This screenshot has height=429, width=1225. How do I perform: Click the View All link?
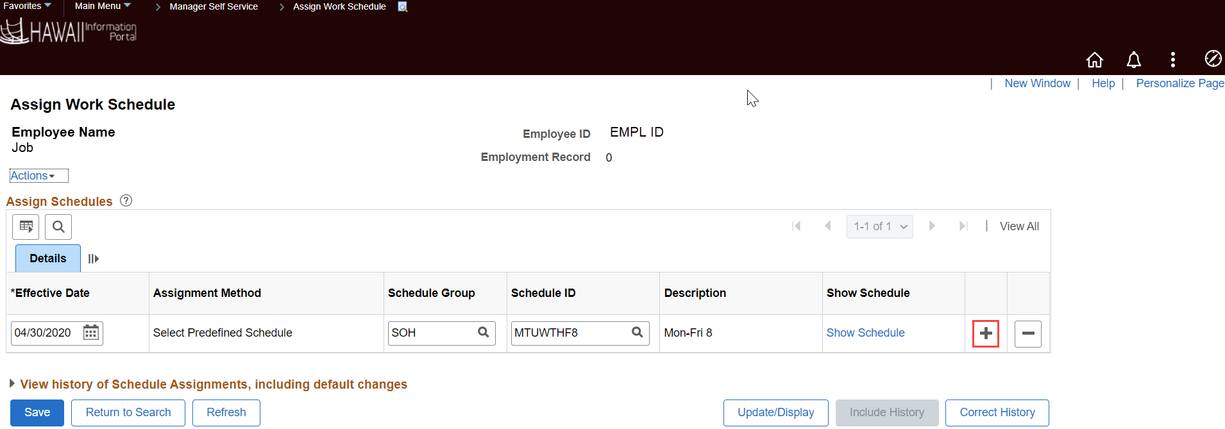coord(1019,226)
